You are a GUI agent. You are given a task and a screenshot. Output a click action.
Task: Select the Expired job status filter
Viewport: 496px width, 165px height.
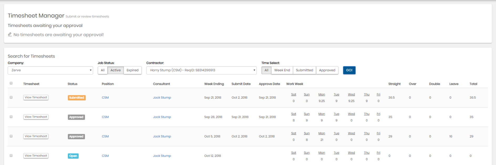pos(132,70)
